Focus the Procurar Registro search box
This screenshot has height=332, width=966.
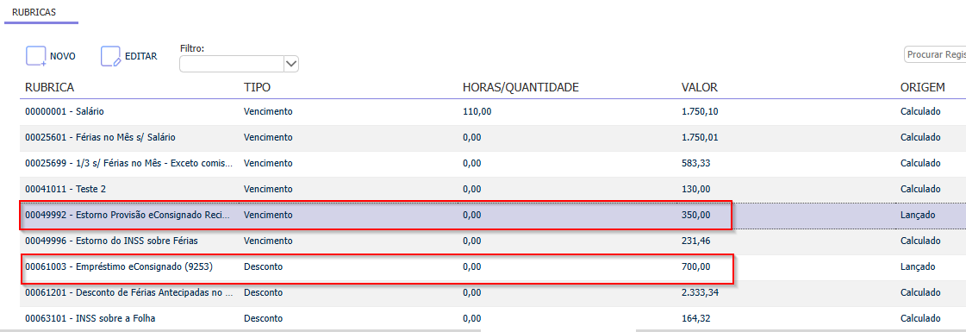pos(935,55)
